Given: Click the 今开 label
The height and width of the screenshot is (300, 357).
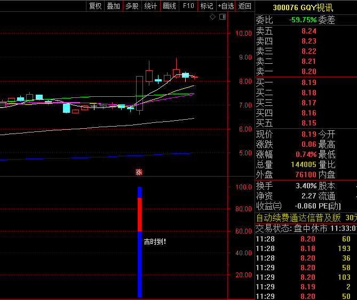Looking at the screenshot, I should pos(327,134).
